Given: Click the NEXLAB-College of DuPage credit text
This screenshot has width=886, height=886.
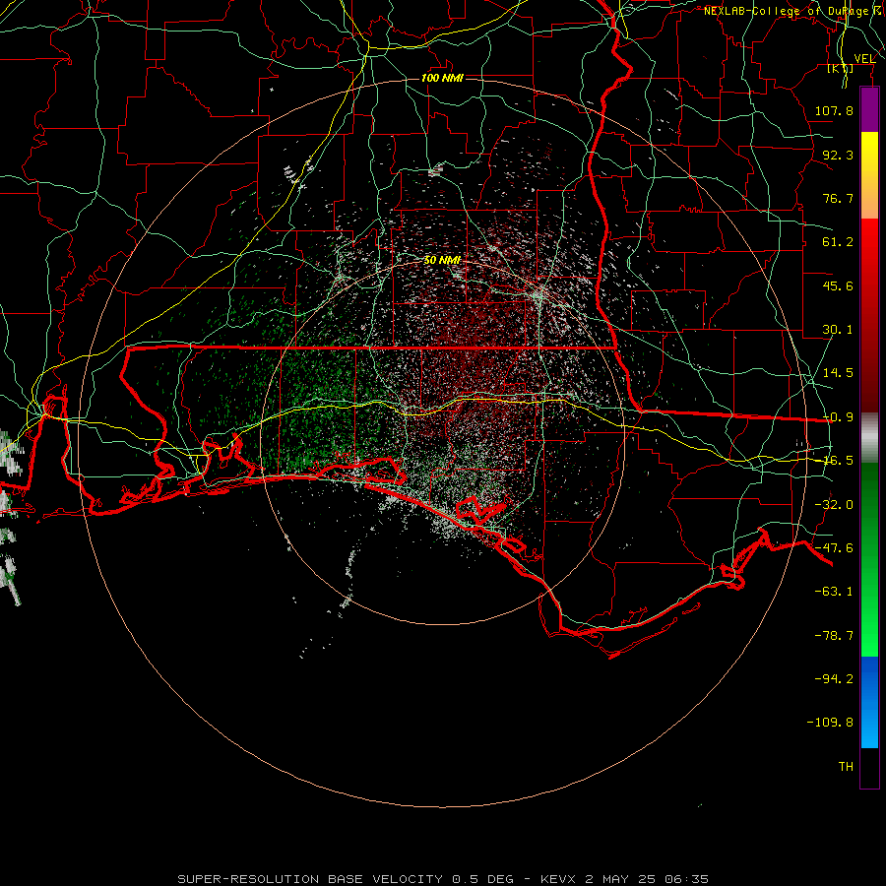Looking at the screenshot, I should tap(793, 11).
